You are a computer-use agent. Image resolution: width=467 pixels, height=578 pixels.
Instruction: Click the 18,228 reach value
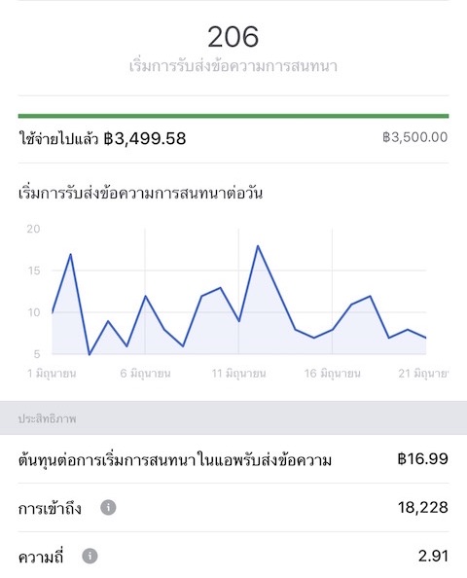423,508
